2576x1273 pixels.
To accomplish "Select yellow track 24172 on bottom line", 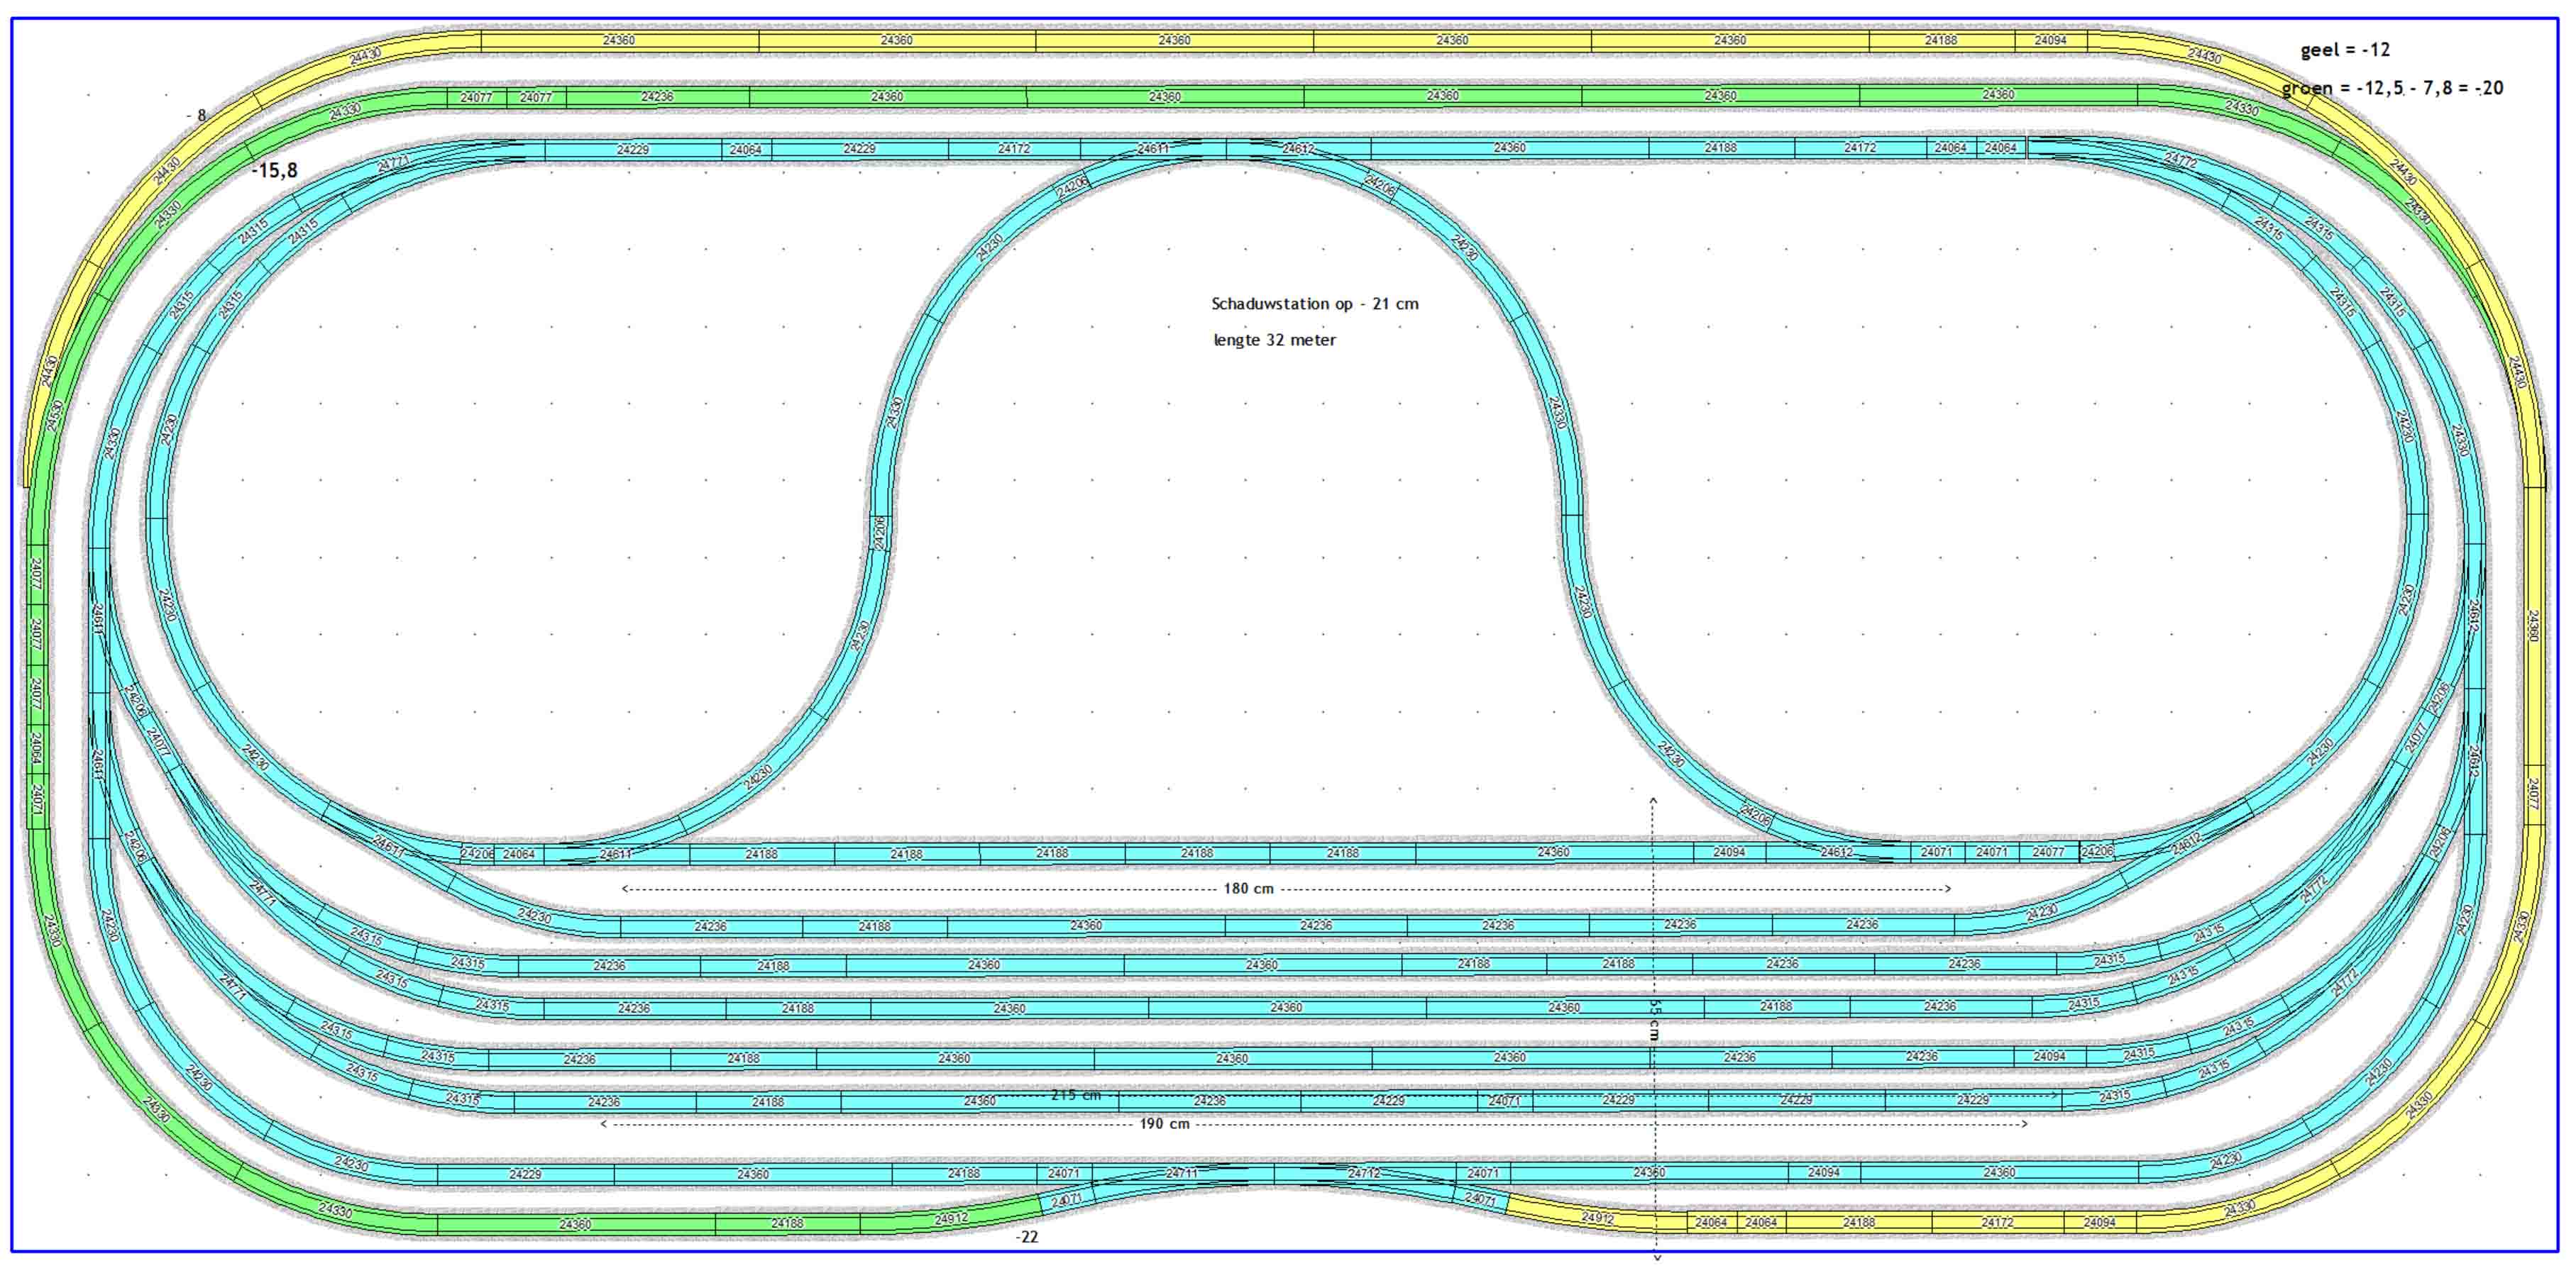I will click(x=1997, y=1223).
